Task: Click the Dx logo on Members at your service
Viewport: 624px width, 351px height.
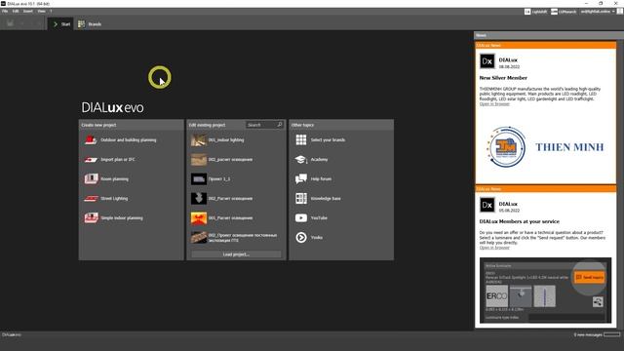Action: pyautogui.click(x=487, y=206)
